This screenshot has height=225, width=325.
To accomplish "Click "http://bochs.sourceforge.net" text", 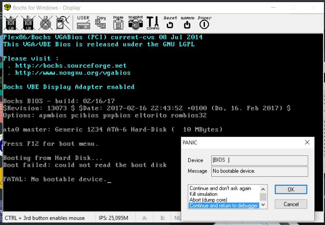I will [71, 66].
